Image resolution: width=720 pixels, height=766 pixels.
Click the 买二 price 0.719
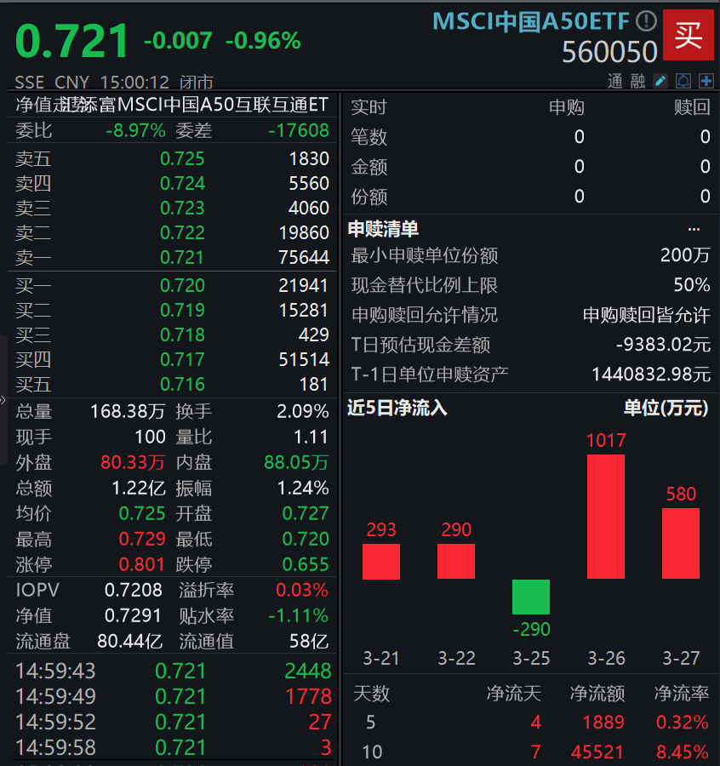pos(182,310)
